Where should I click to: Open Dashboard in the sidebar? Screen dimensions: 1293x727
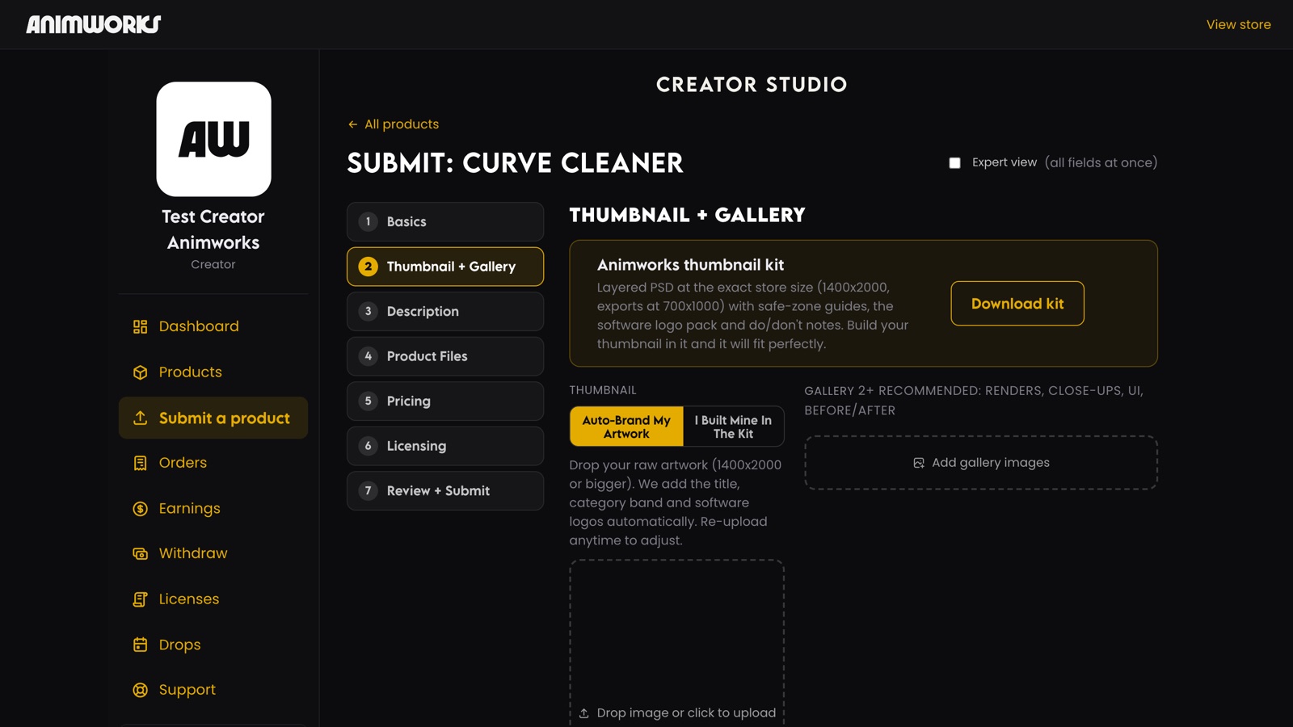point(213,326)
